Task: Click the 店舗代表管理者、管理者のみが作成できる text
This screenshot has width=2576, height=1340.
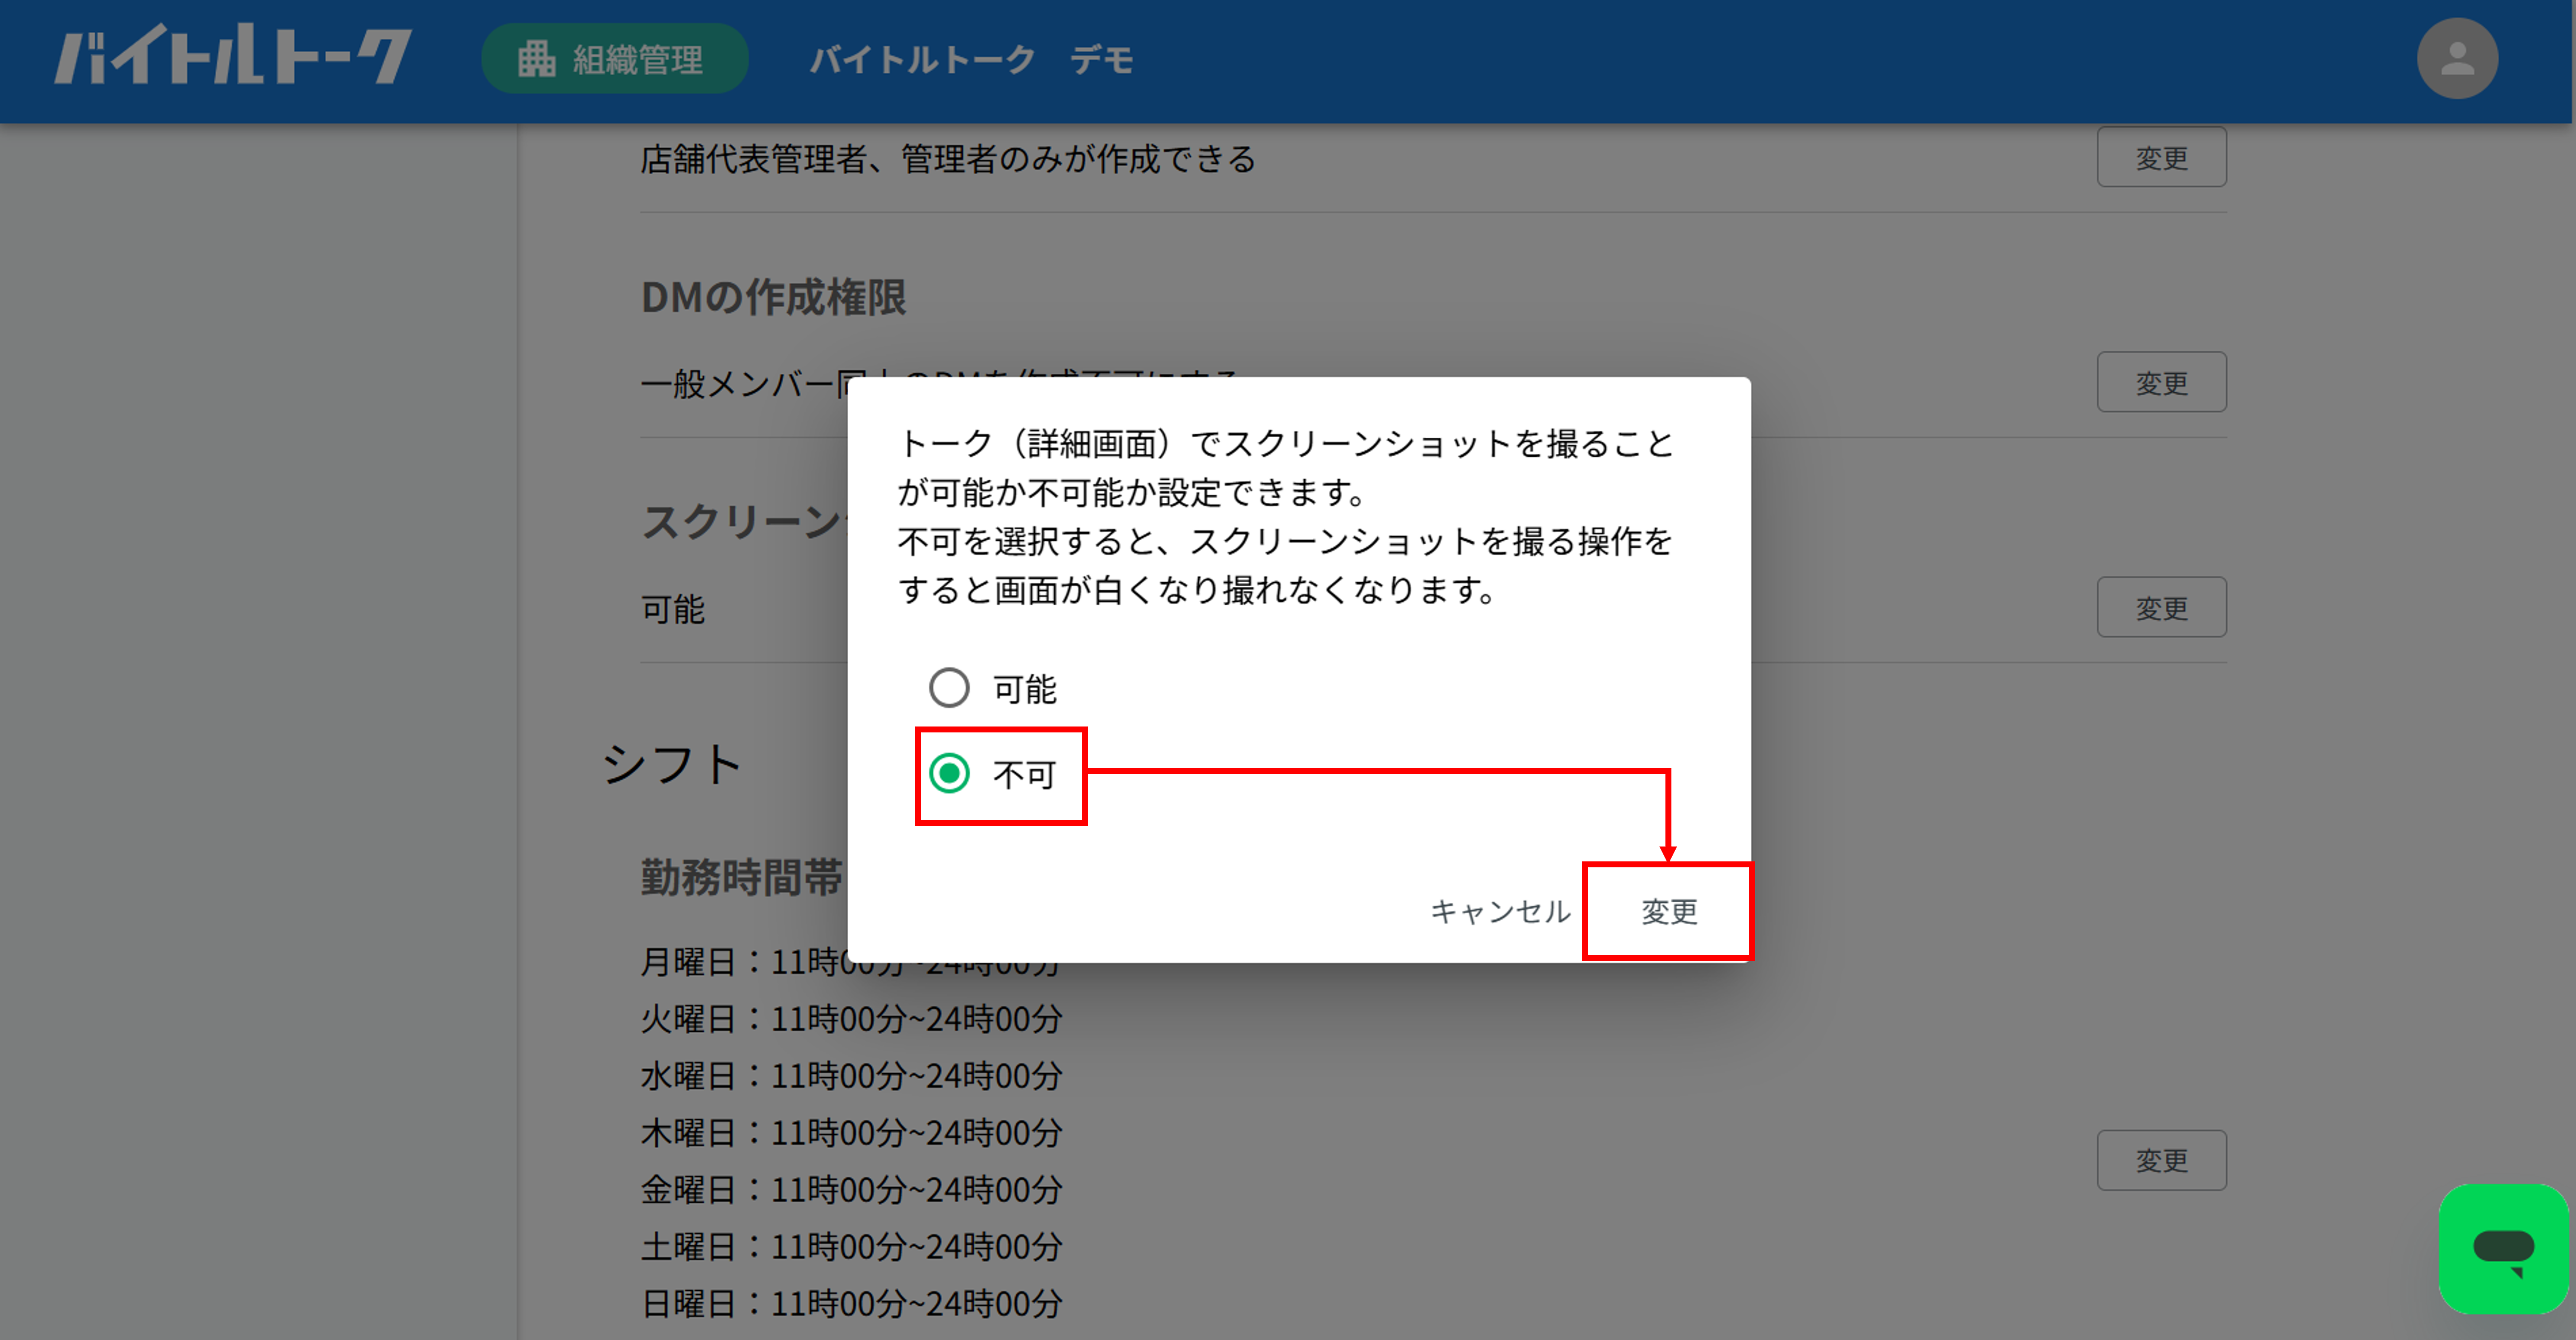Action: point(948,159)
